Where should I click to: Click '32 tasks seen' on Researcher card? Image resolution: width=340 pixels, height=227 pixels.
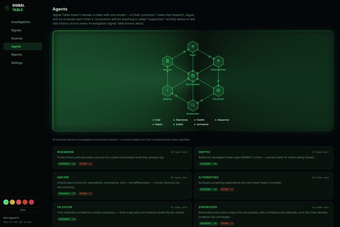click(179, 152)
